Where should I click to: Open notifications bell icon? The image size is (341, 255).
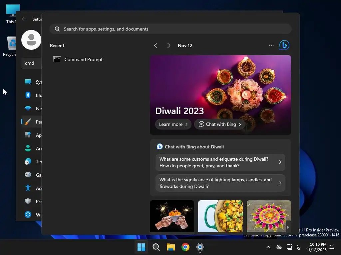332,247
